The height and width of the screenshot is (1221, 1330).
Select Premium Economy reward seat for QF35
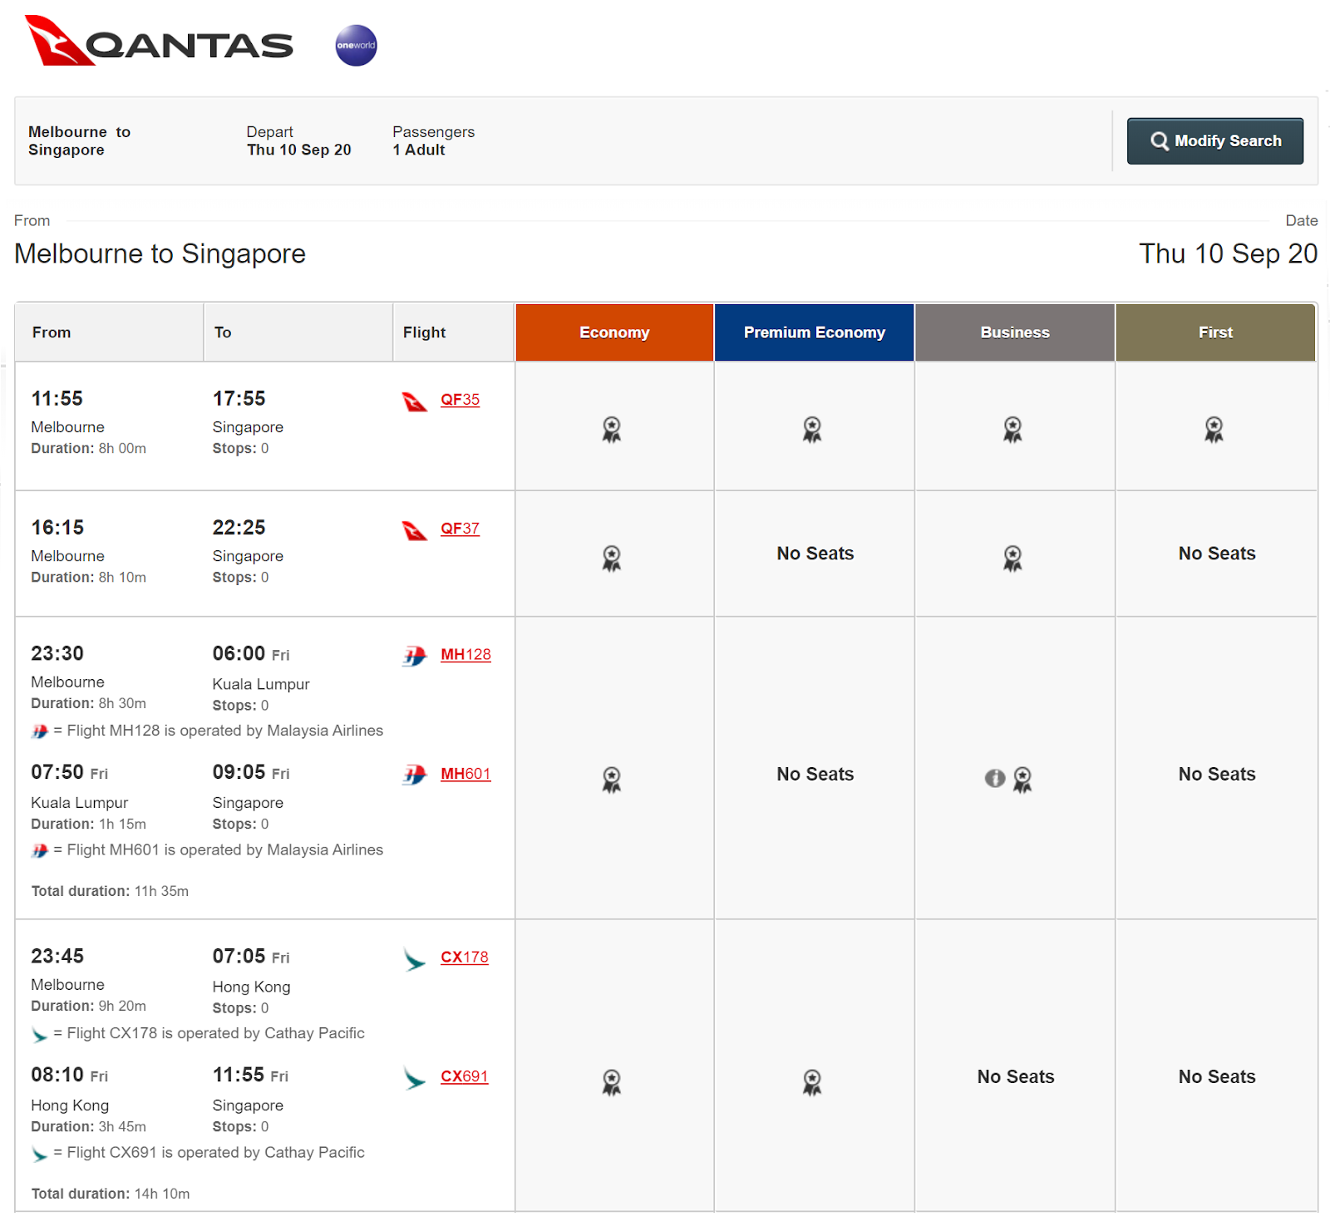tap(812, 430)
